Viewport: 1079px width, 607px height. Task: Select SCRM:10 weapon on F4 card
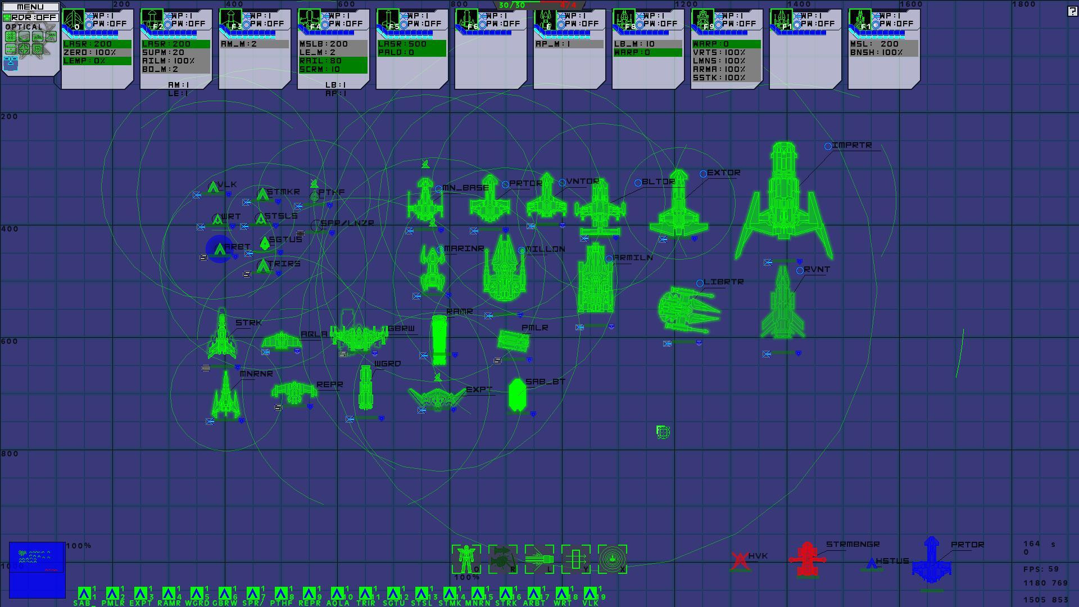click(333, 69)
